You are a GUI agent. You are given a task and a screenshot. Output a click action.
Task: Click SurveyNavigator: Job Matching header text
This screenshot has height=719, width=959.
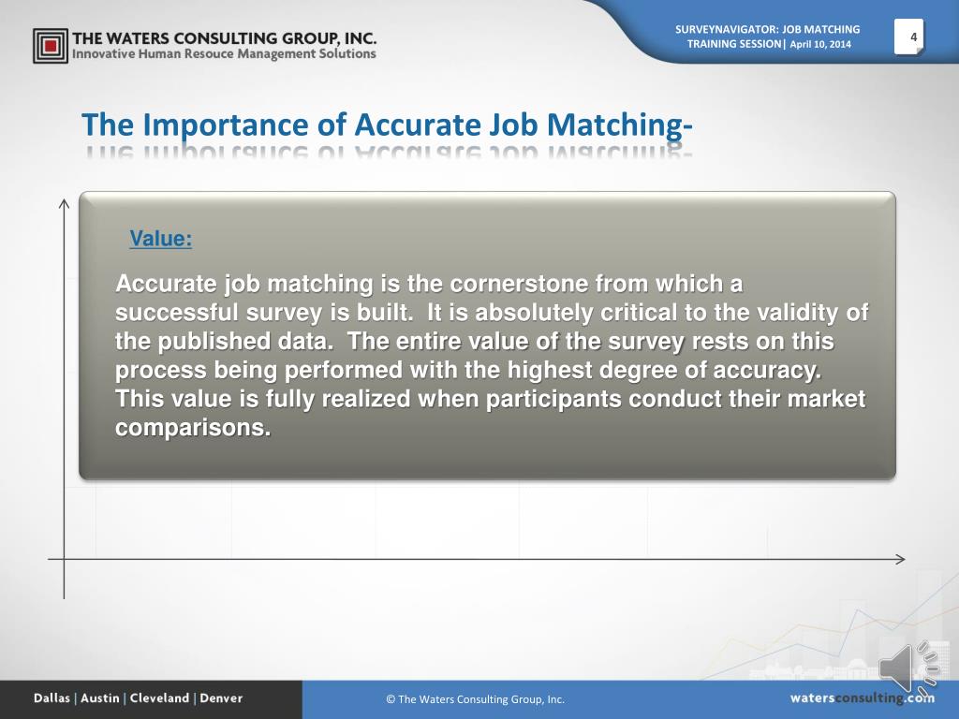pyautogui.click(x=768, y=29)
